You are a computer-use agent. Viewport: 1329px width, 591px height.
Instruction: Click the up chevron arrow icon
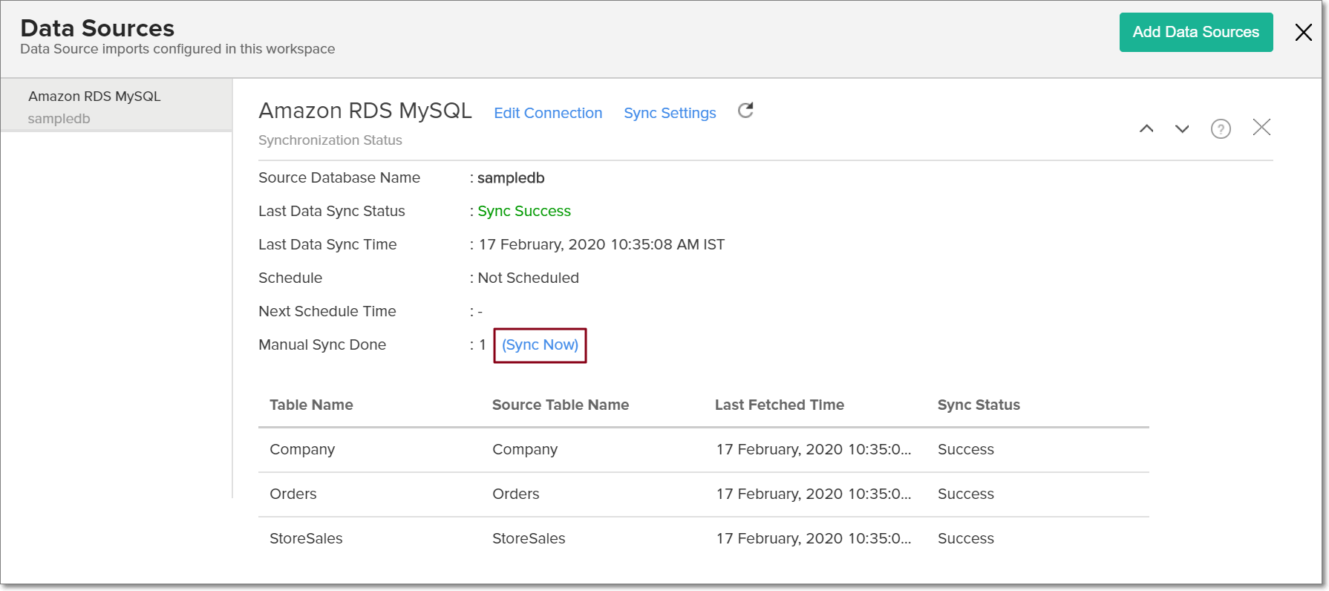(x=1146, y=128)
